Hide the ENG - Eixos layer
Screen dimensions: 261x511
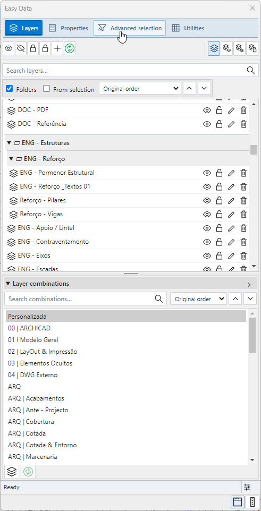point(207,256)
